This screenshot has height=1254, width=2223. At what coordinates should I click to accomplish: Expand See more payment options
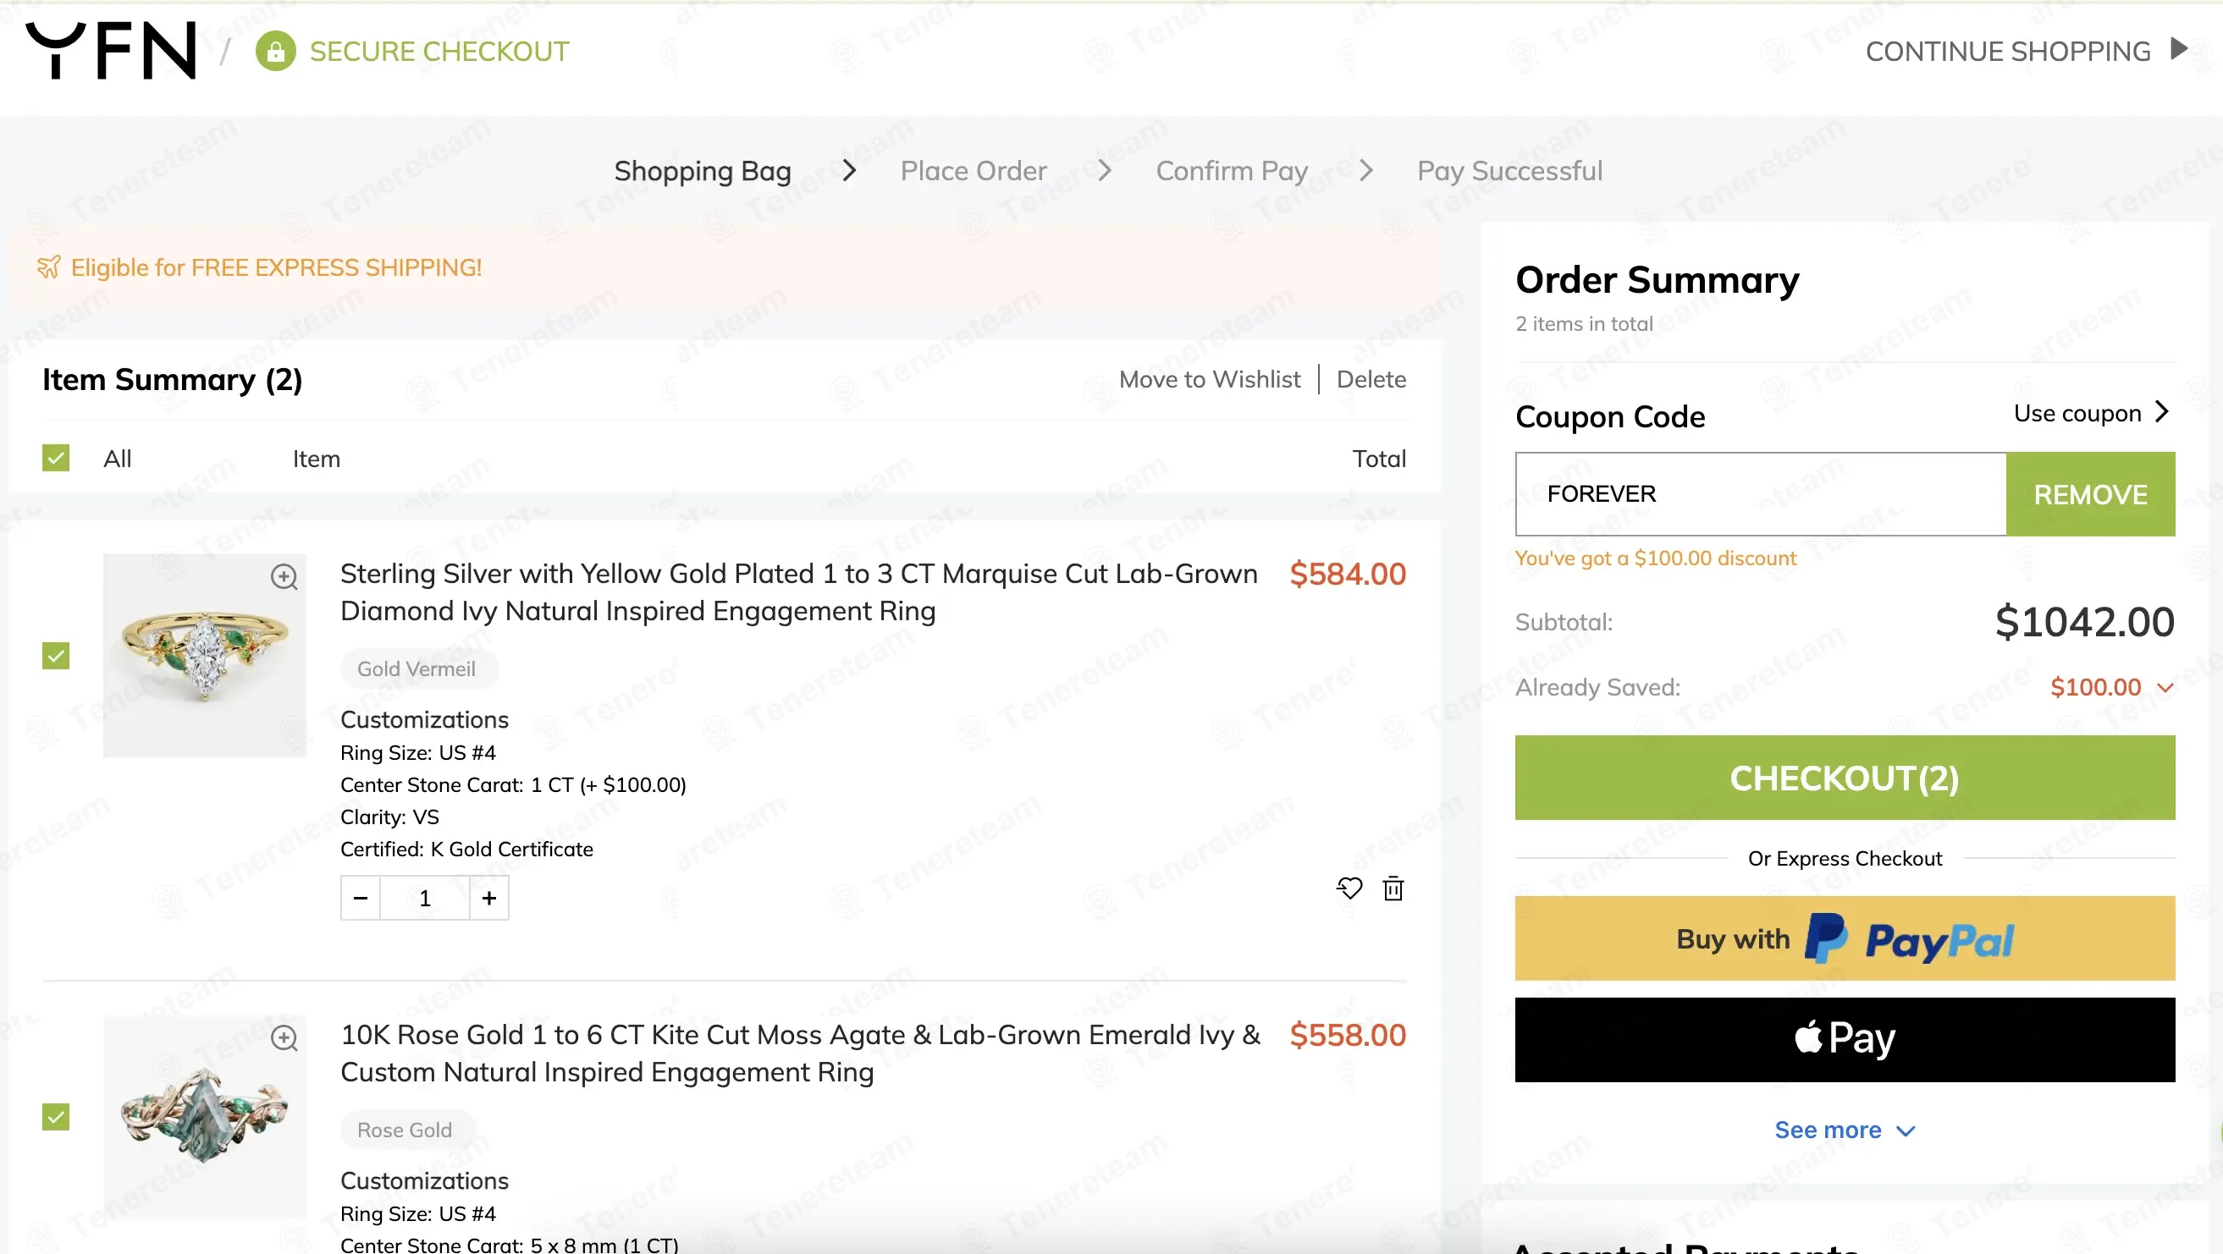pos(1844,1130)
